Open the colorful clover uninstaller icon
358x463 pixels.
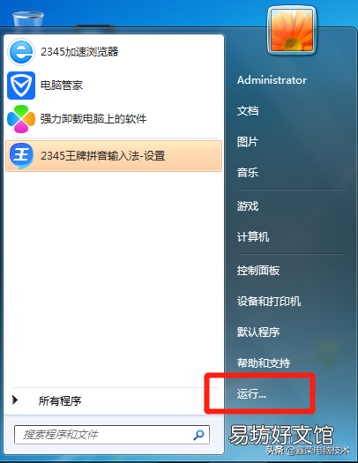21,119
